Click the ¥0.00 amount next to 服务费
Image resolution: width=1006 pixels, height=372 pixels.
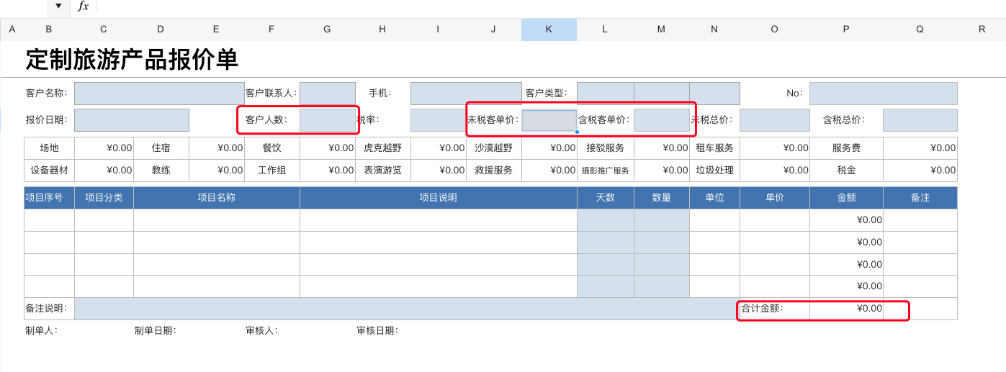[920, 148]
